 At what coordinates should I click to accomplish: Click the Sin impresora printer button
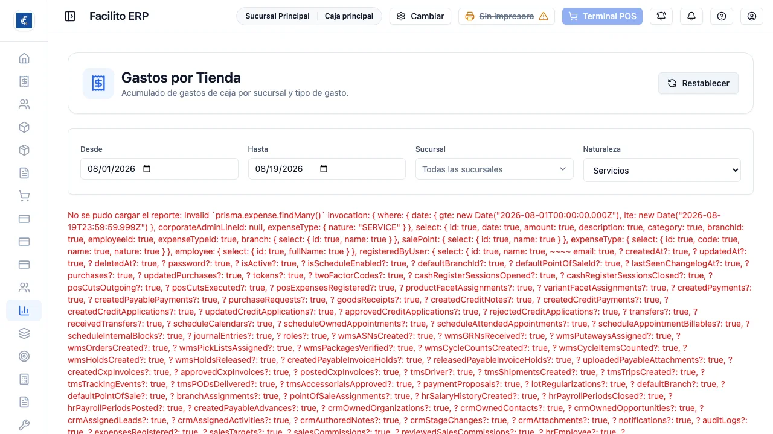coord(507,16)
